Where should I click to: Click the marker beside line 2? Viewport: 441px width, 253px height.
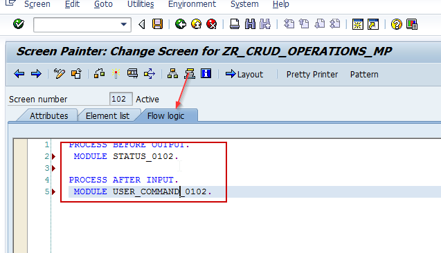click(x=54, y=156)
